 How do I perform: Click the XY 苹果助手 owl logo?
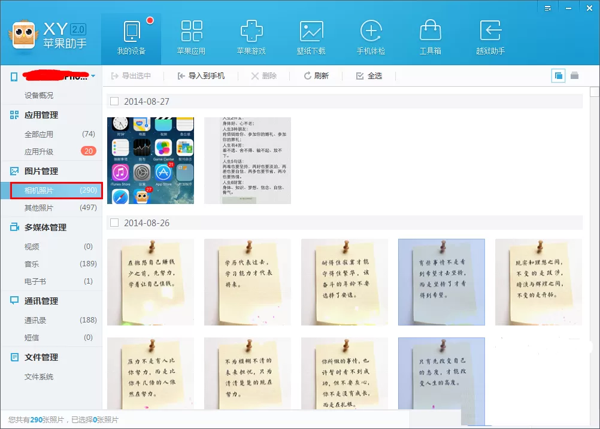tap(23, 35)
